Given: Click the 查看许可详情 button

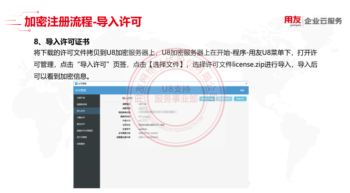Looking at the screenshot, I should [207, 99].
